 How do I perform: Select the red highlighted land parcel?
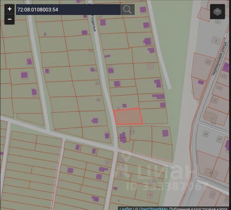coord(128,116)
